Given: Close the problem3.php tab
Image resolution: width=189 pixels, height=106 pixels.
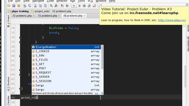Looking at the screenshot, I should coord(84,16).
